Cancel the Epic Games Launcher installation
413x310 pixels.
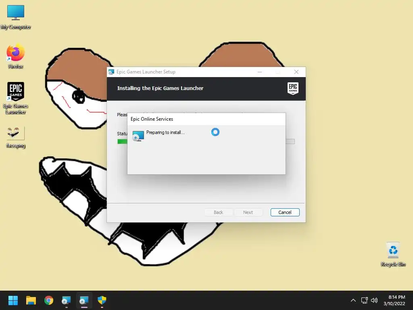285,212
